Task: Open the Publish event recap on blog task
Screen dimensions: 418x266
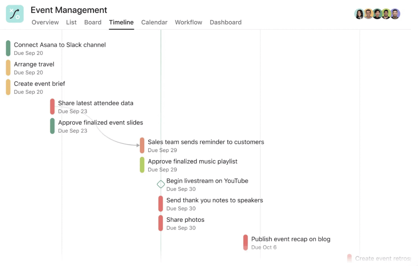Action: [x=291, y=239]
